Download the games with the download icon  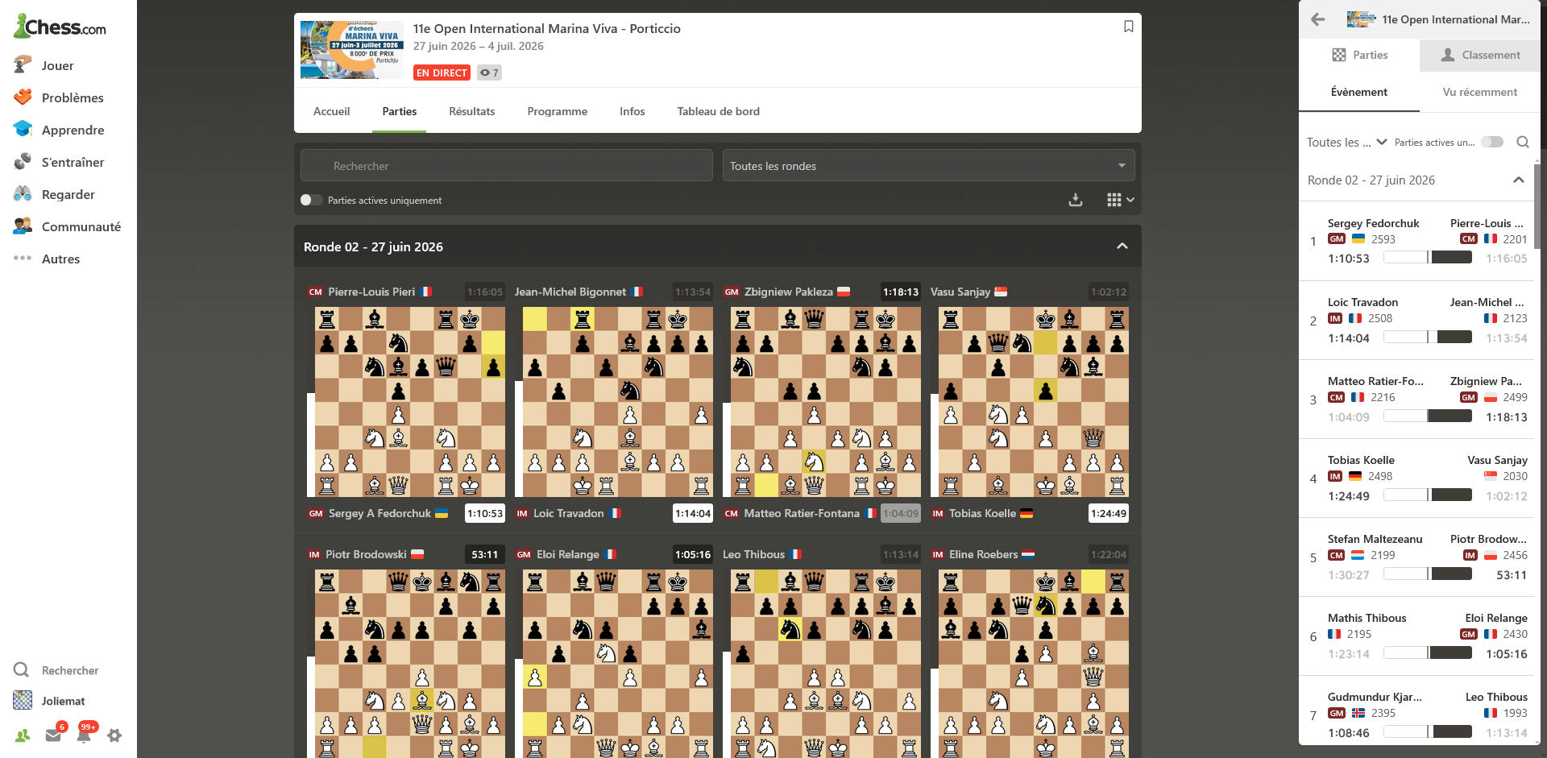click(x=1076, y=200)
